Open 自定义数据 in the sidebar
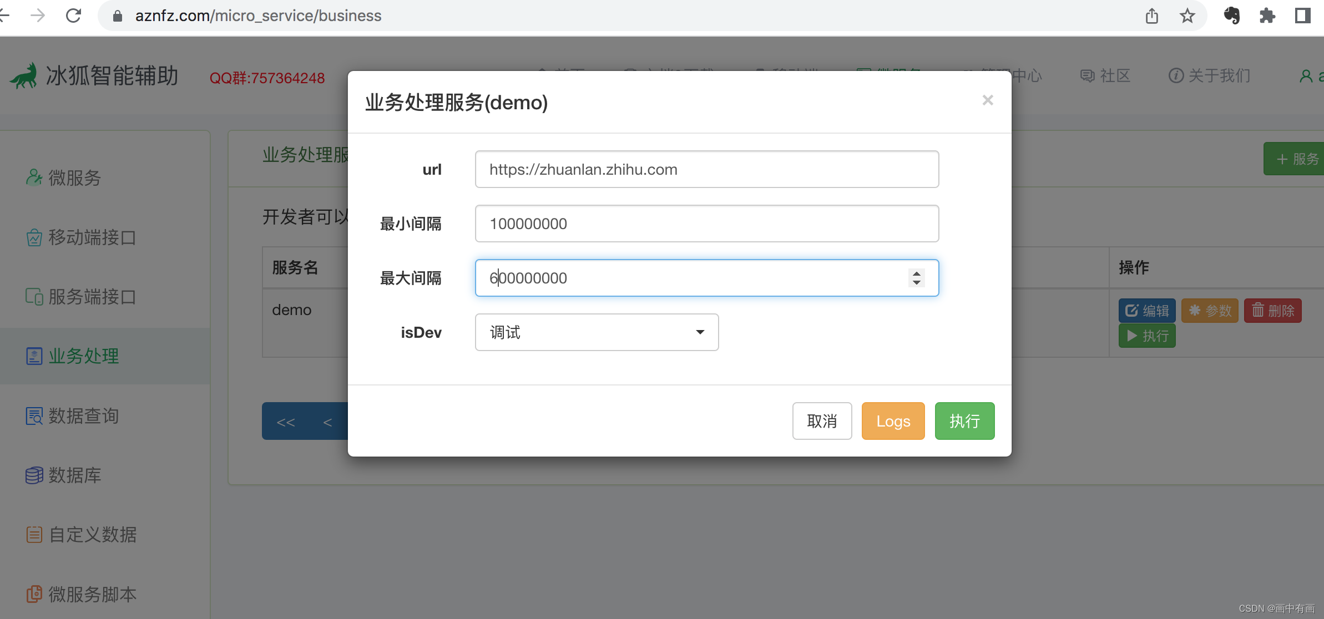 pos(92,535)
